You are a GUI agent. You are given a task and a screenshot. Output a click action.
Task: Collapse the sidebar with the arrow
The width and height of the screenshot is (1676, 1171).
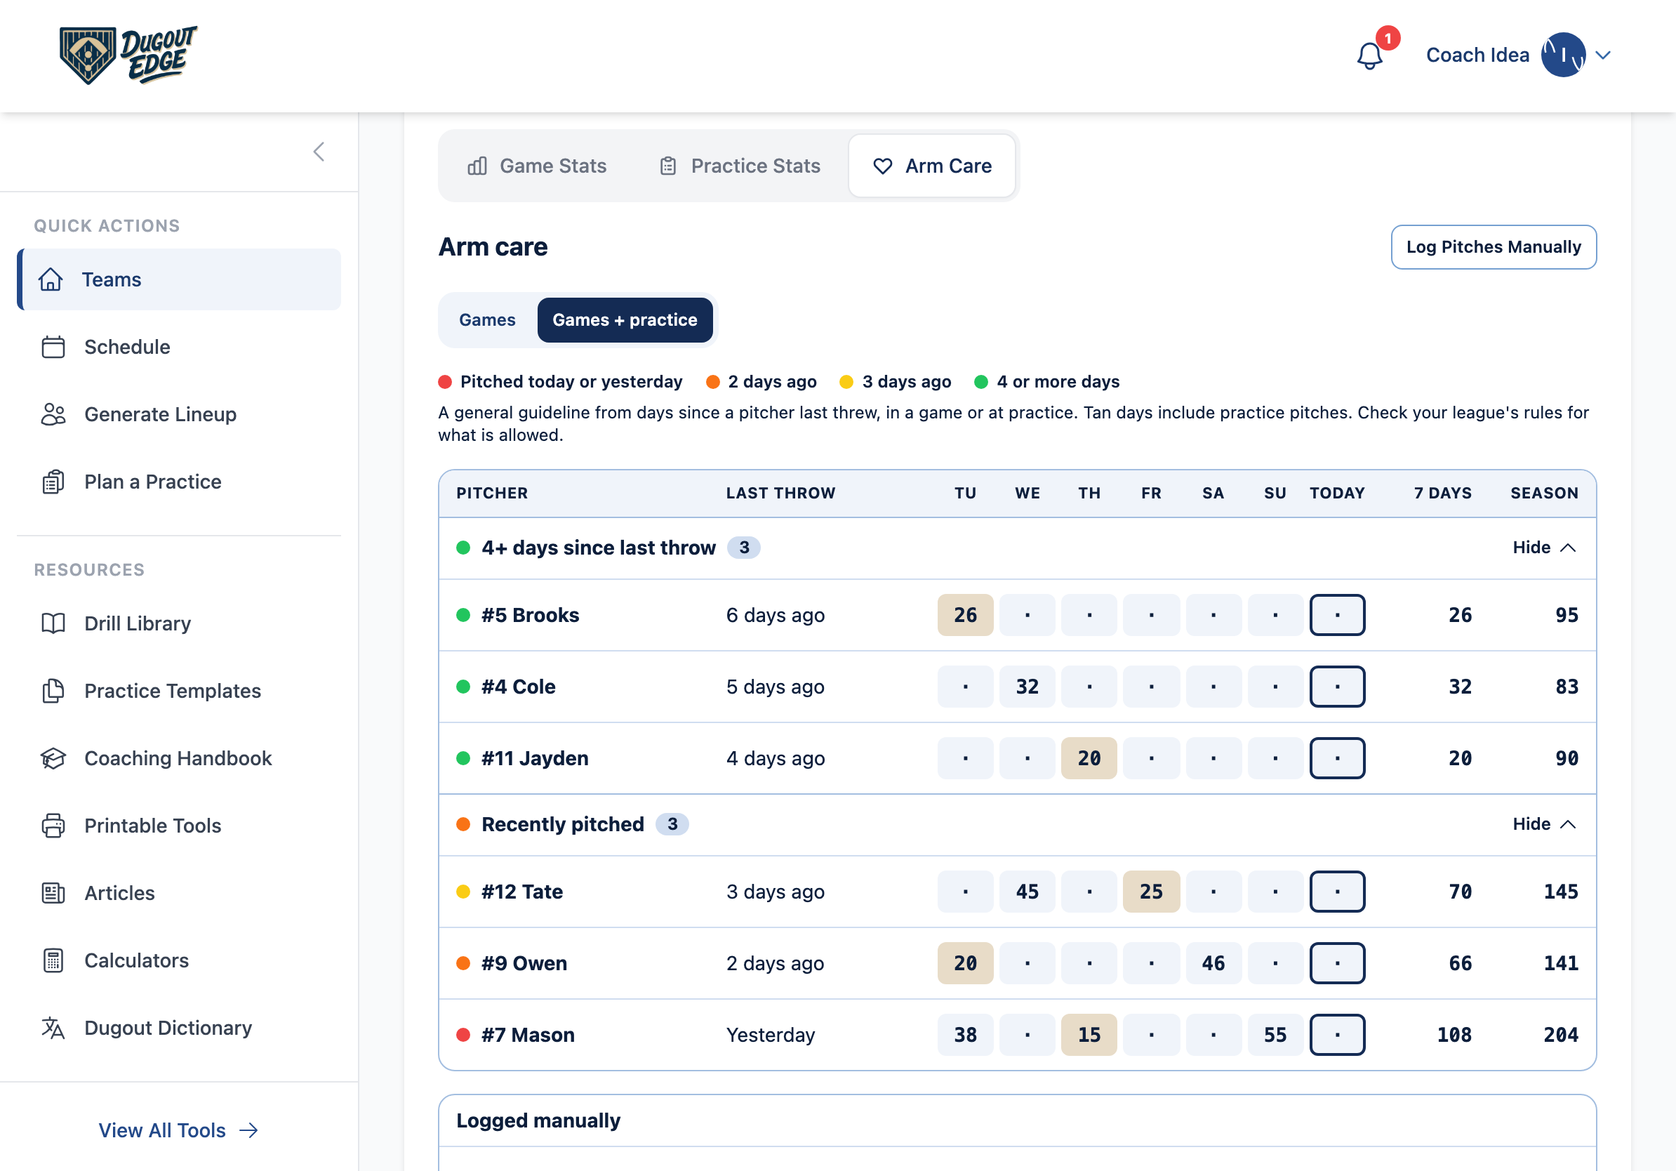[x=319, y=152]
